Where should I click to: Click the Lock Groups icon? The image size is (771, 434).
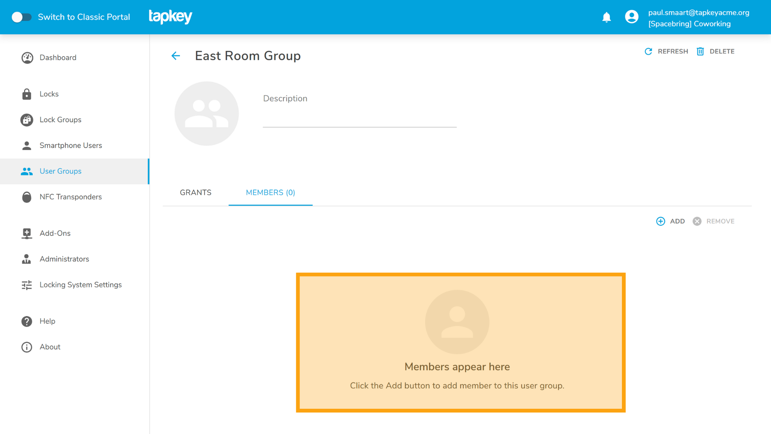(27, 120)
